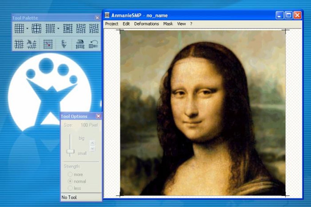311x207 pixels.
Task: Click the undo grid arrow tool
Action: point(93,44)
